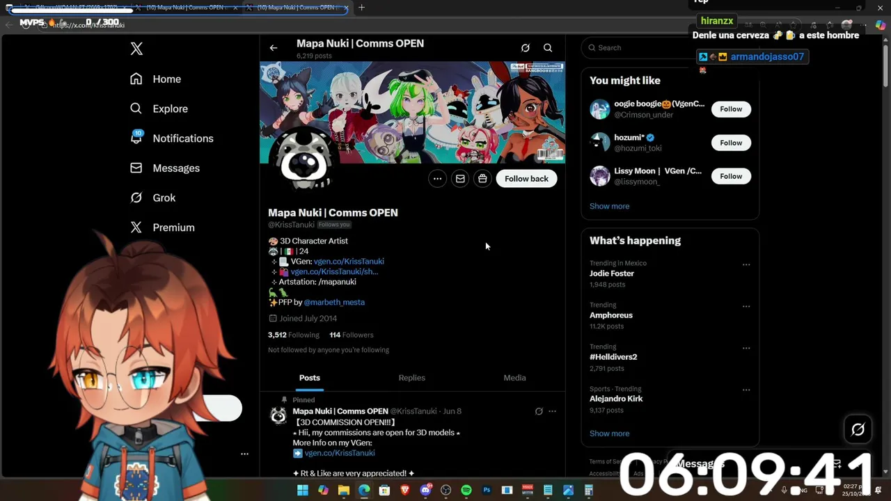This screenshot has width=891, height=501.
Task: Open the profile's three-dot More menu
Action: click(x=437, y=179)
